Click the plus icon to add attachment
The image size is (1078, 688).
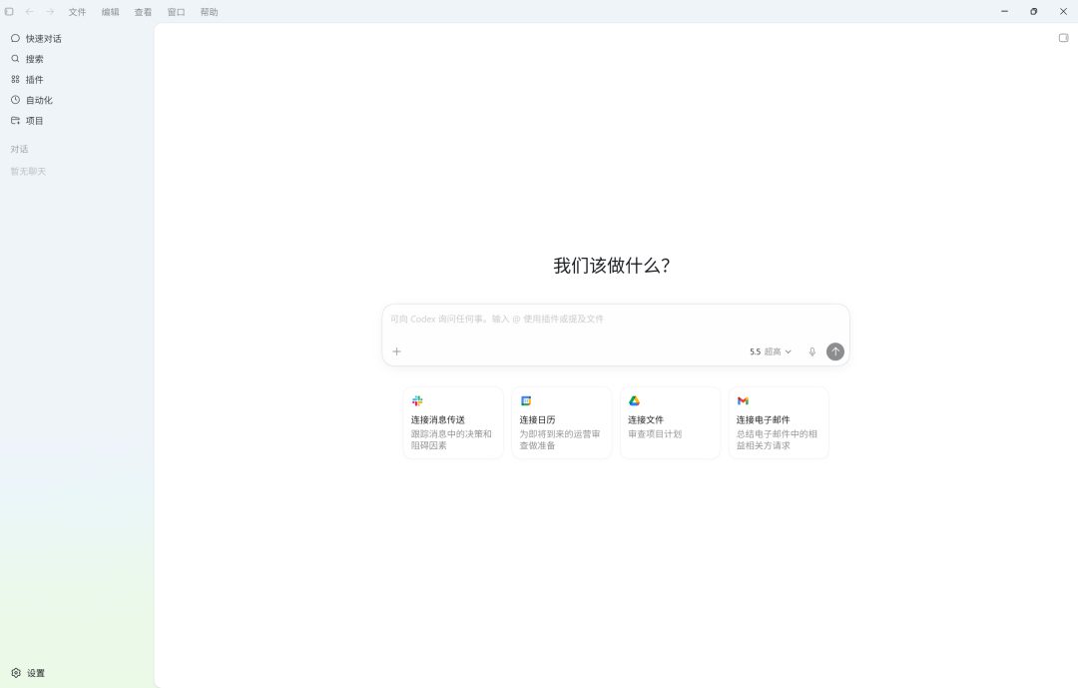click(396, 351)
